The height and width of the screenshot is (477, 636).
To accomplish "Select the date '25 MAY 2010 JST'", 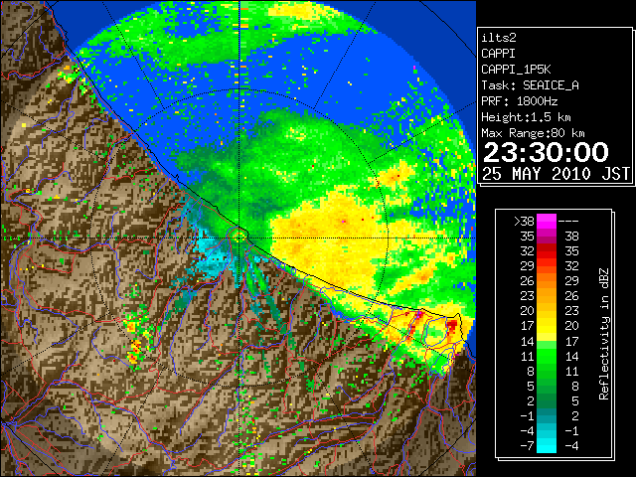I will [556, 174].
